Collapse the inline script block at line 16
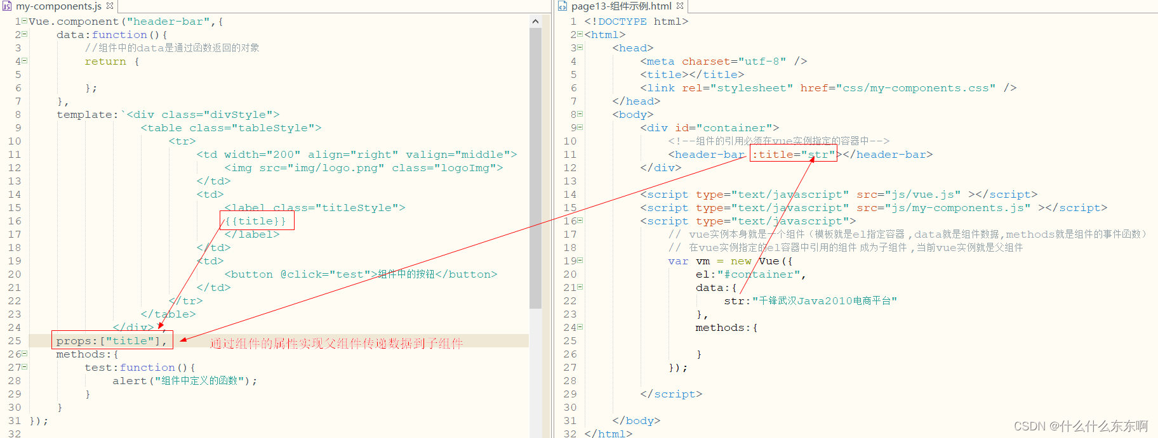 (x=580, y=221)
